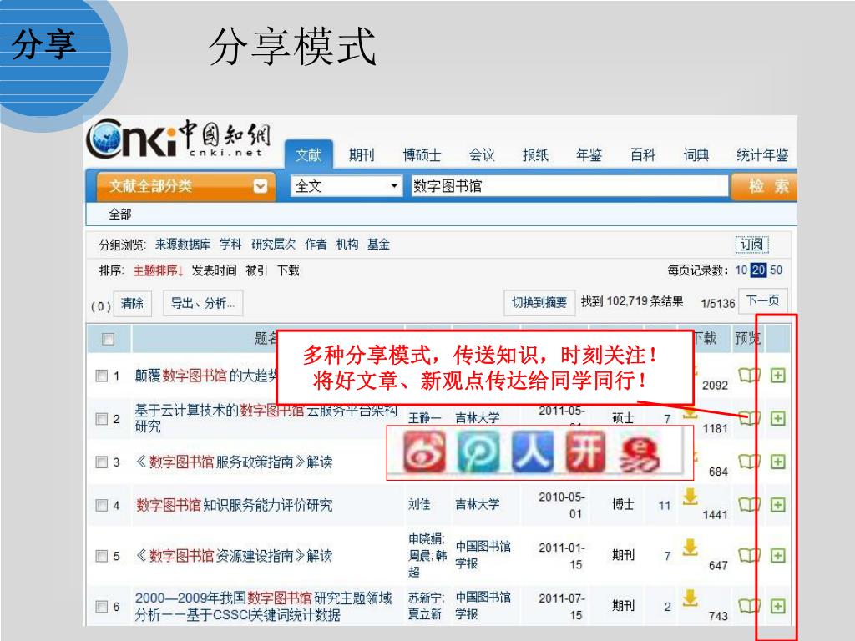Open the 统计年鉴 tab

(x=762, y=155)
